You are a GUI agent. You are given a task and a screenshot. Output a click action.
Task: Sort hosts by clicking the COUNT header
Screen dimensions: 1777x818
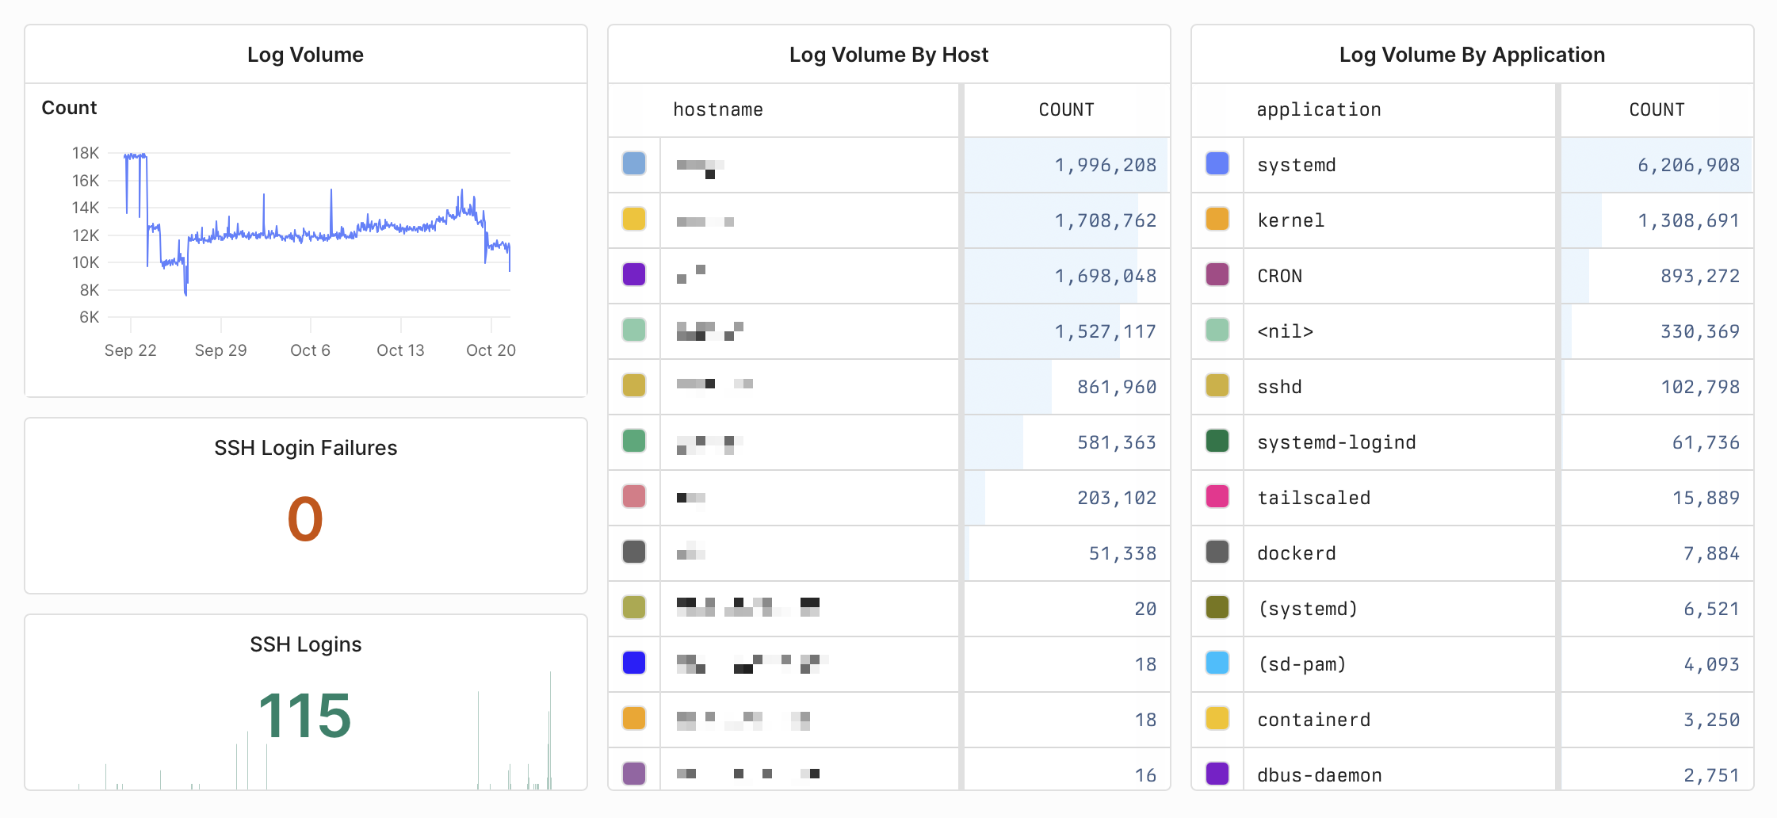pyautogui.click(x=1066, y=109)
